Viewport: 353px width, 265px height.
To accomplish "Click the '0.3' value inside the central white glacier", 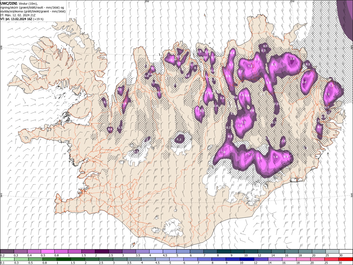I will [x=179, y=140].
